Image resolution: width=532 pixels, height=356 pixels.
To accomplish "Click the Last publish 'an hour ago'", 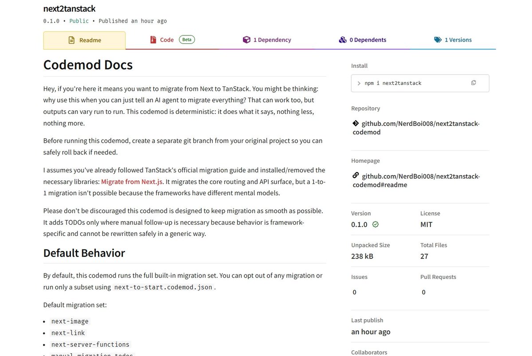I will coord(371,332).
